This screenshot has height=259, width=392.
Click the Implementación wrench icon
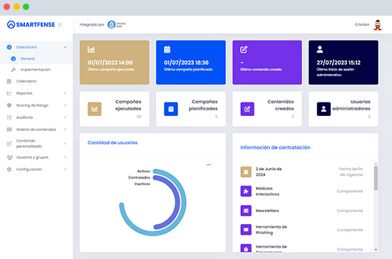(x=14, y=70)
